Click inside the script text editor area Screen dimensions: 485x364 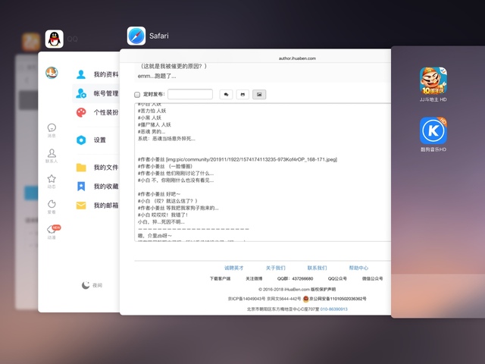click(263, 172)
